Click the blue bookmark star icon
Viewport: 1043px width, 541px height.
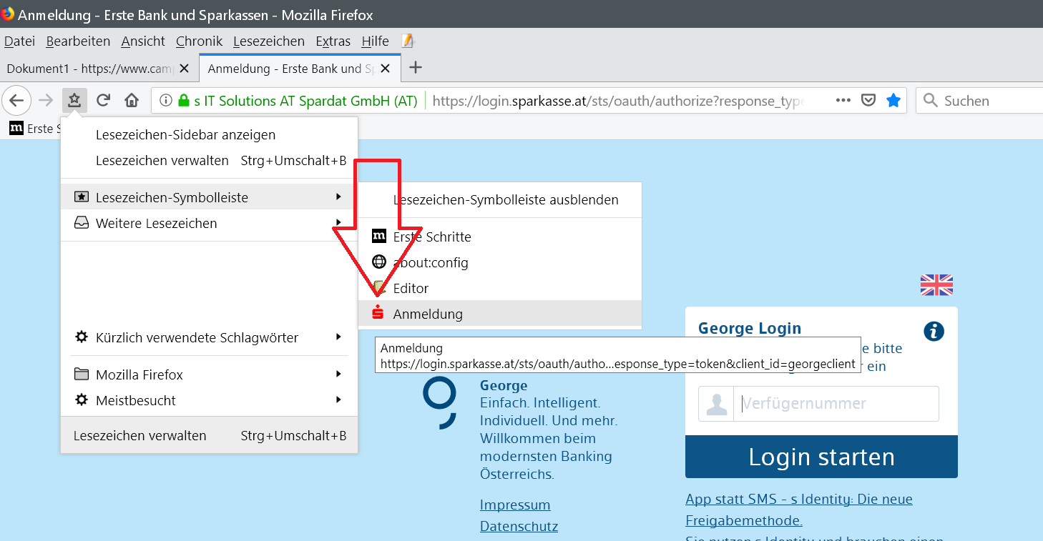click(x=893, y=101)
